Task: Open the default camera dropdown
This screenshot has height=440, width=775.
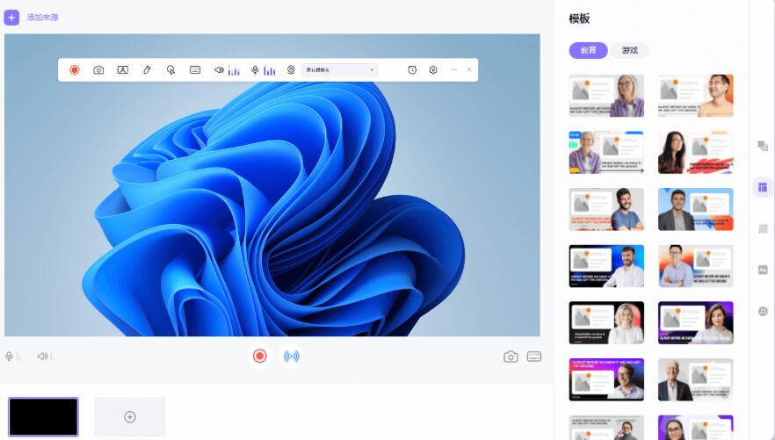Action: (339, 70)
